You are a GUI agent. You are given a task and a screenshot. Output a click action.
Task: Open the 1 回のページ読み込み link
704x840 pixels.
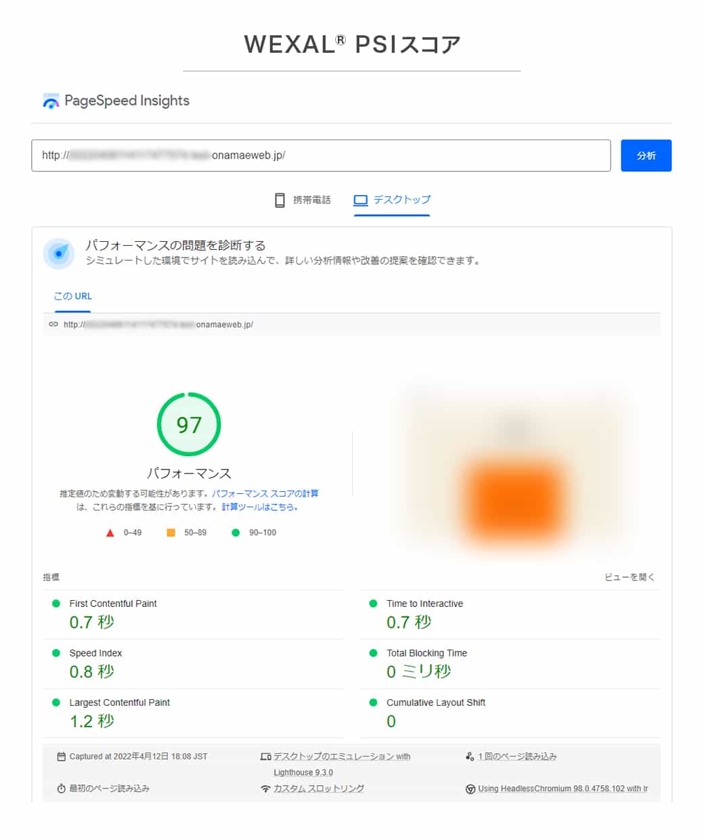pyautogui.click(x=517, y=757)
